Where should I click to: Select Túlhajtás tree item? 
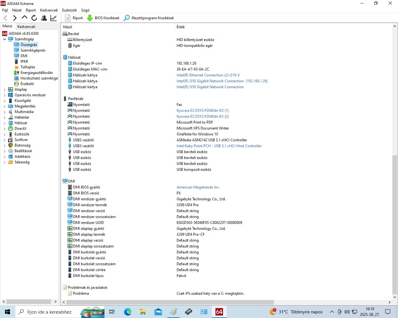click(x=28, y=67)
